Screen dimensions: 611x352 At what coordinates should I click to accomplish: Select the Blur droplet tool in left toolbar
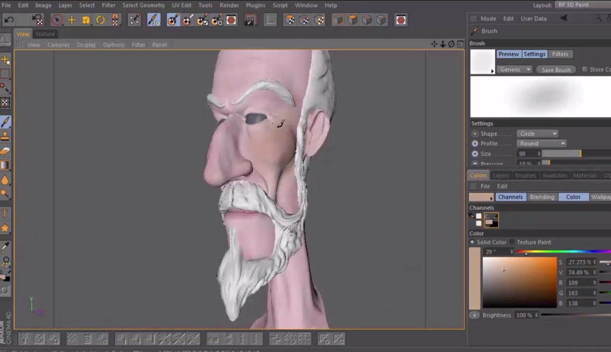(x=5, y=180)
